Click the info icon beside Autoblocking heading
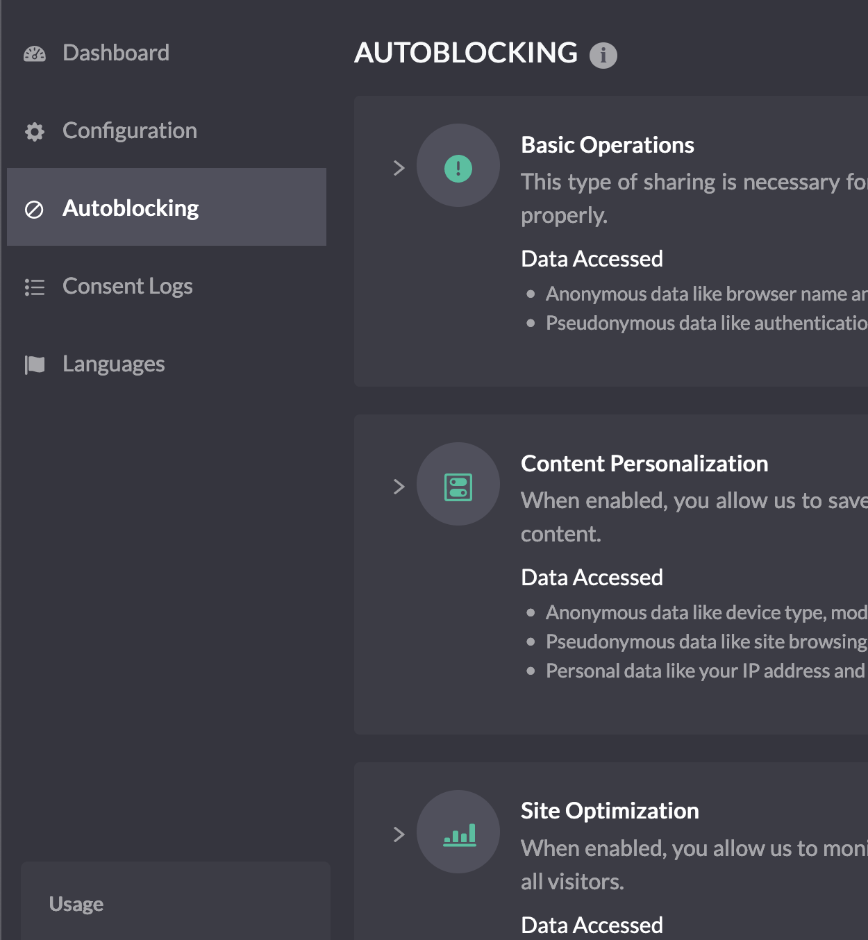Screen dimensions: 868x940 (603, 55)
